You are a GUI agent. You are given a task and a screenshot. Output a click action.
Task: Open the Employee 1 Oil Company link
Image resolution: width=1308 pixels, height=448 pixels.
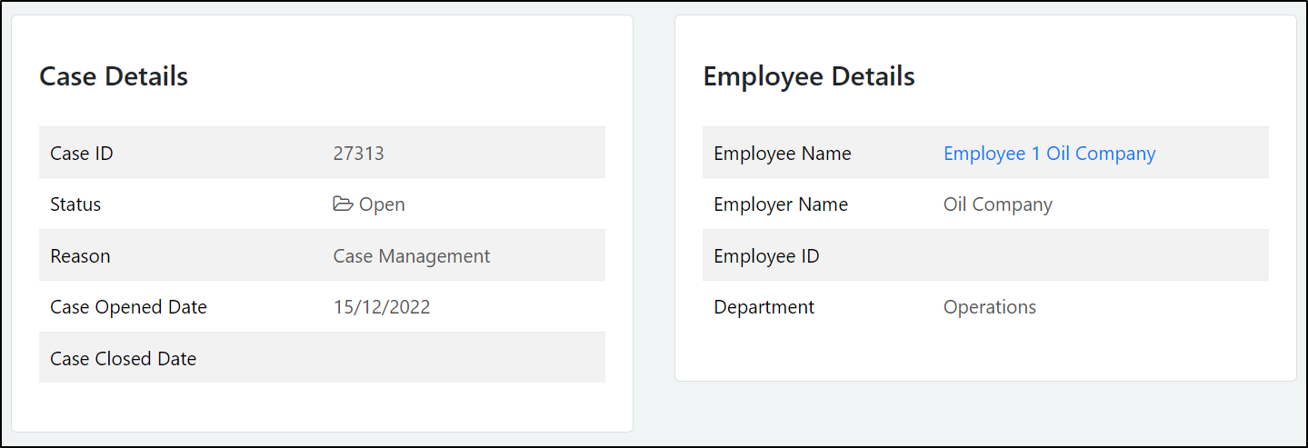1049,154
